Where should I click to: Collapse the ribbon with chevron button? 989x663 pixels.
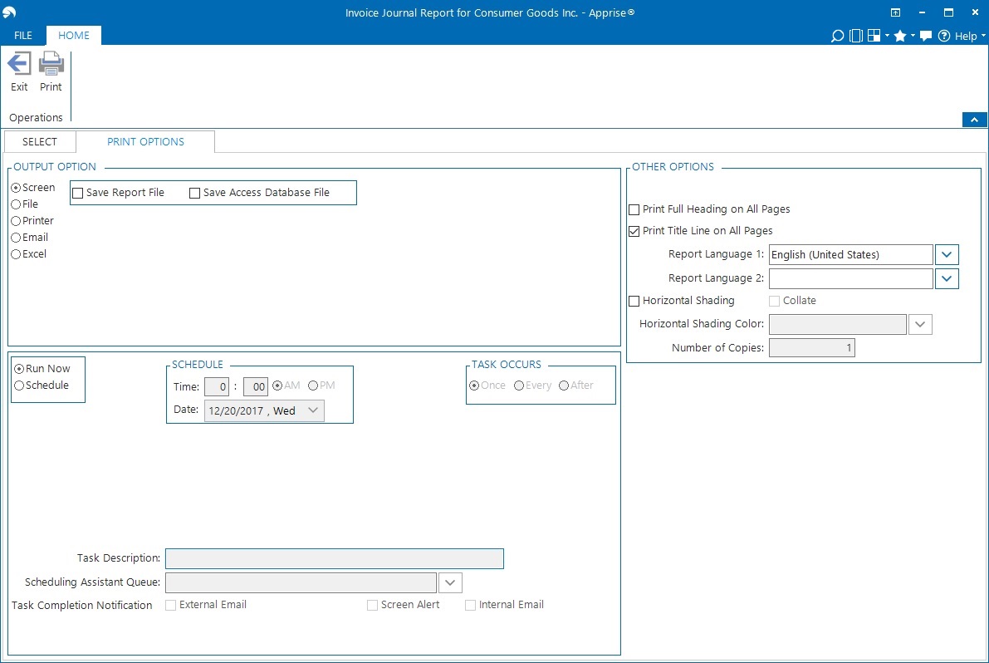[x=974, y=120]
